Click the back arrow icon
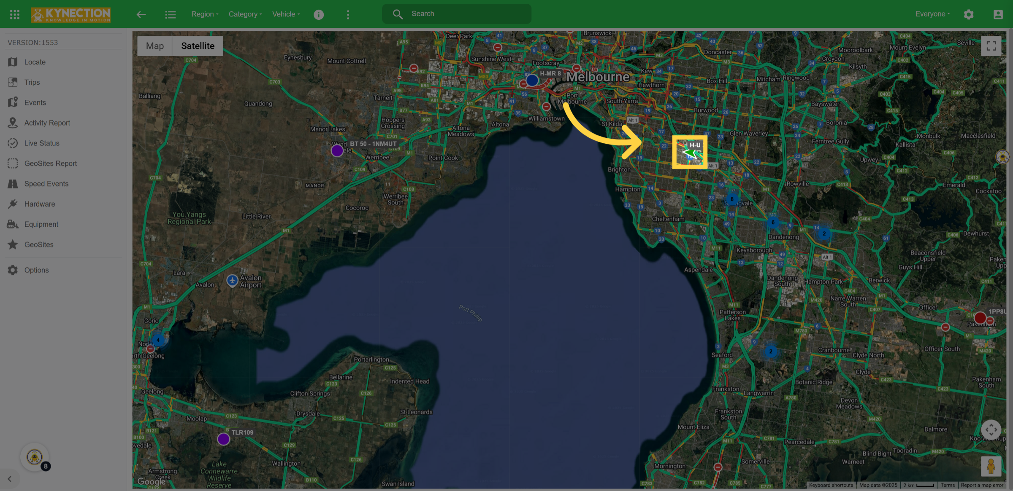 [141, 14]
